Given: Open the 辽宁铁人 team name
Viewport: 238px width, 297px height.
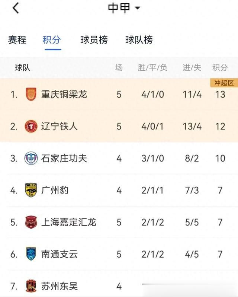Looking at the screenshot, I should click(x=59, y=126).
